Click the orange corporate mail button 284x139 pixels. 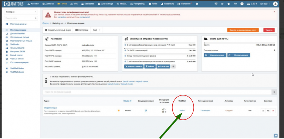(x=243, y=30)
